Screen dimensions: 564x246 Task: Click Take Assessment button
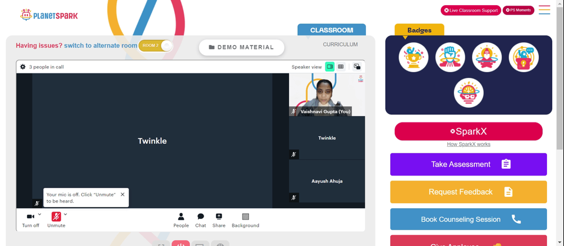[x=468, y=164]
